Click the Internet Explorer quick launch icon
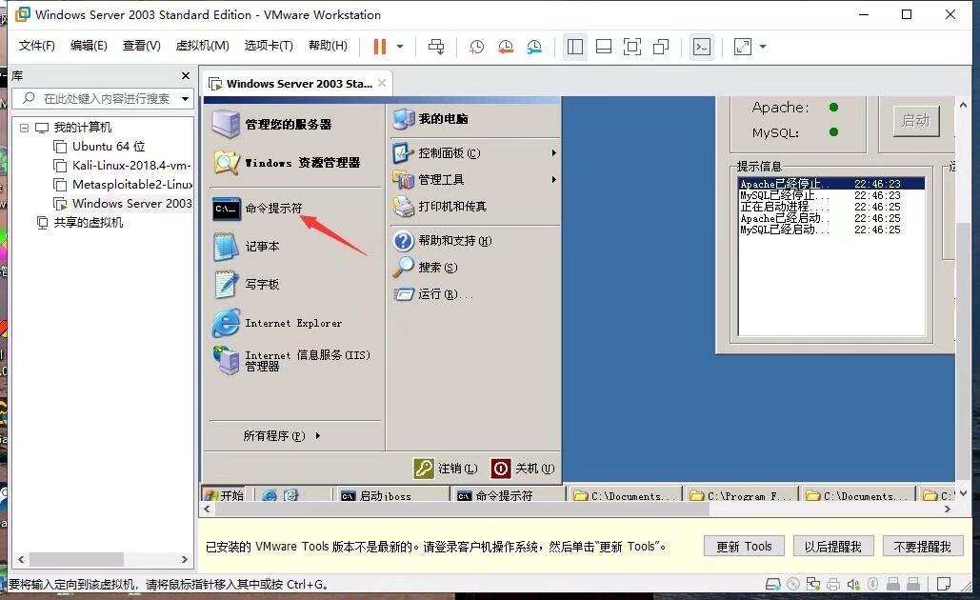This screenshot has width=980, height=600. click(x=270, y=495)
